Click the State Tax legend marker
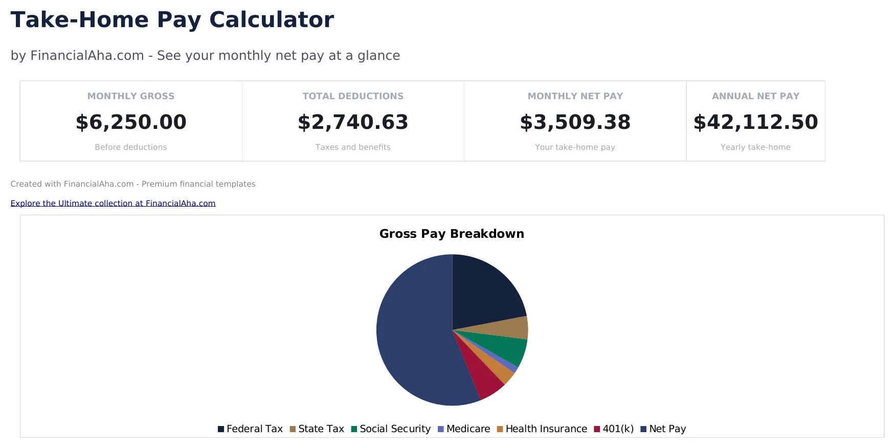 click(293, 429)
